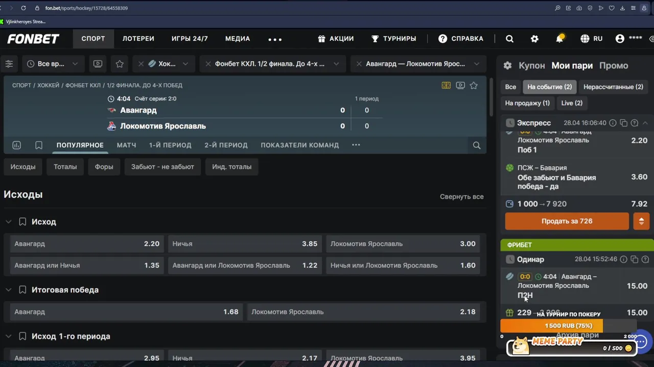Select the Тоталы market chip

65,167
